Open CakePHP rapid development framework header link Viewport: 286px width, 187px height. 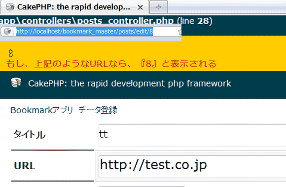(x=130, y=84)
